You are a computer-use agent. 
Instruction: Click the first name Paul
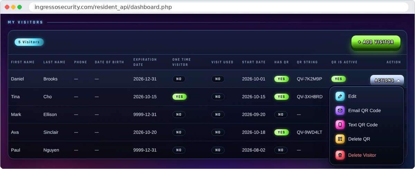point(16,150)
